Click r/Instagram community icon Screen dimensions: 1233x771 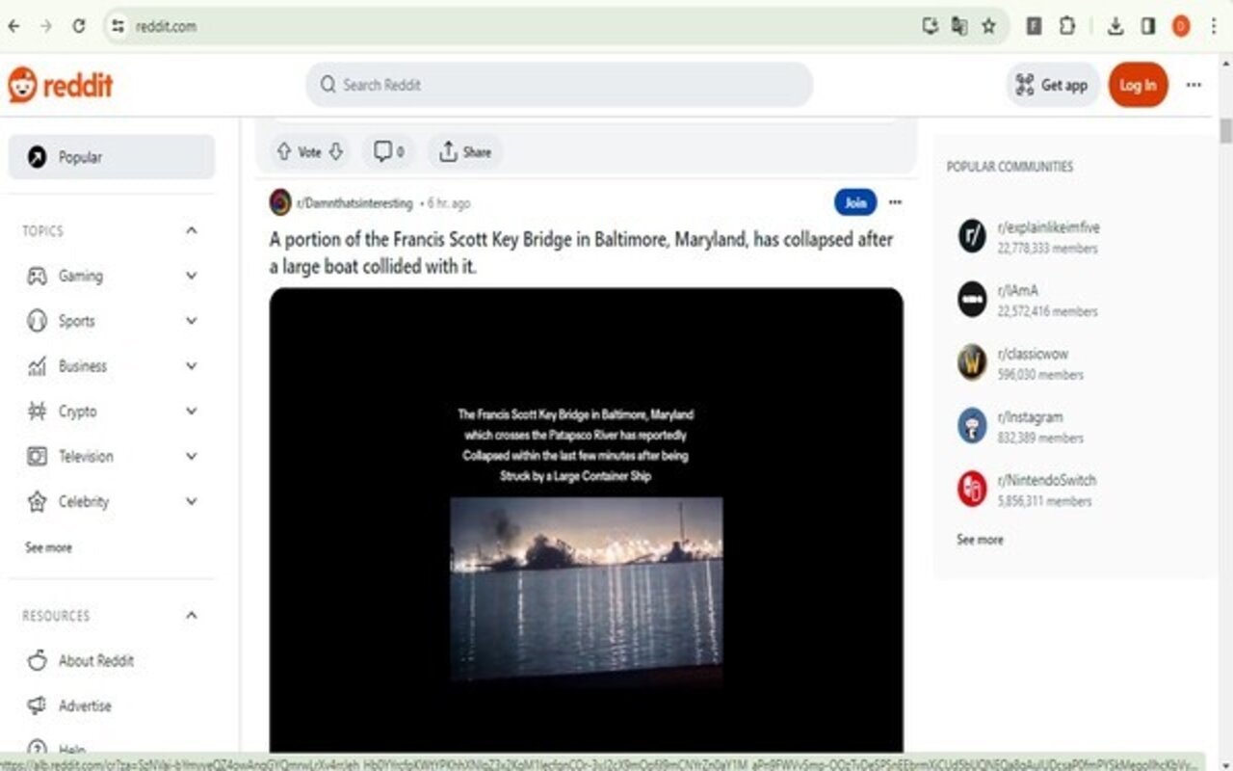click(x=972, y=425)
